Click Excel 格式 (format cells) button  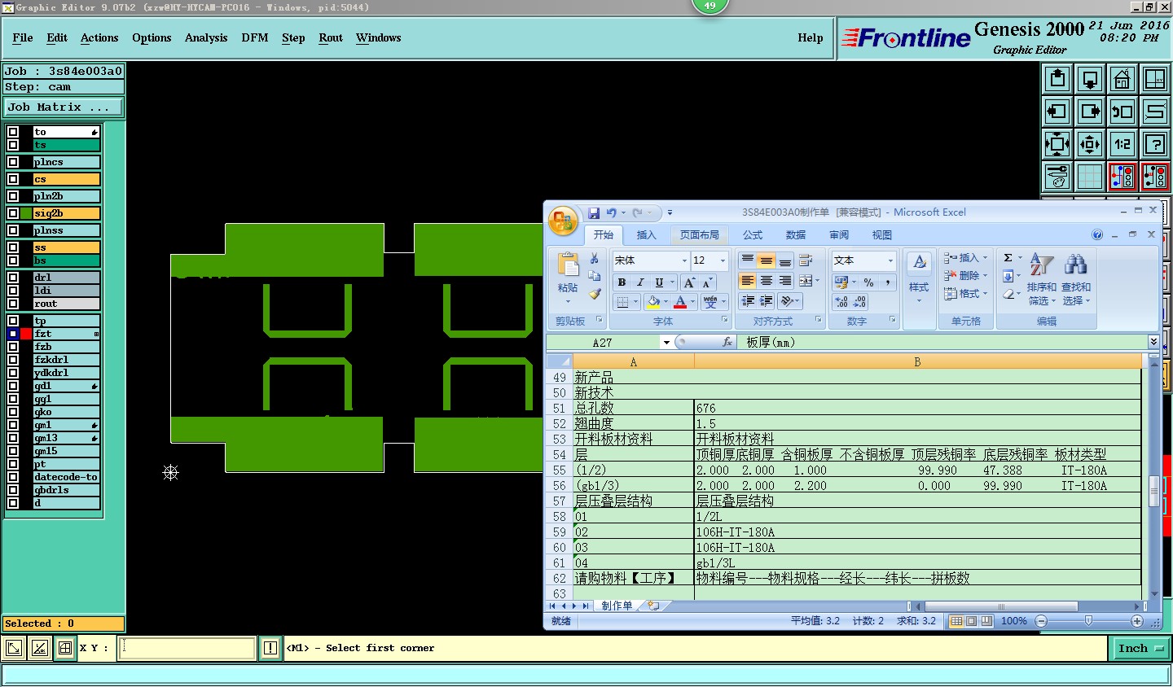pyautogui.click(x=966, y=294)
